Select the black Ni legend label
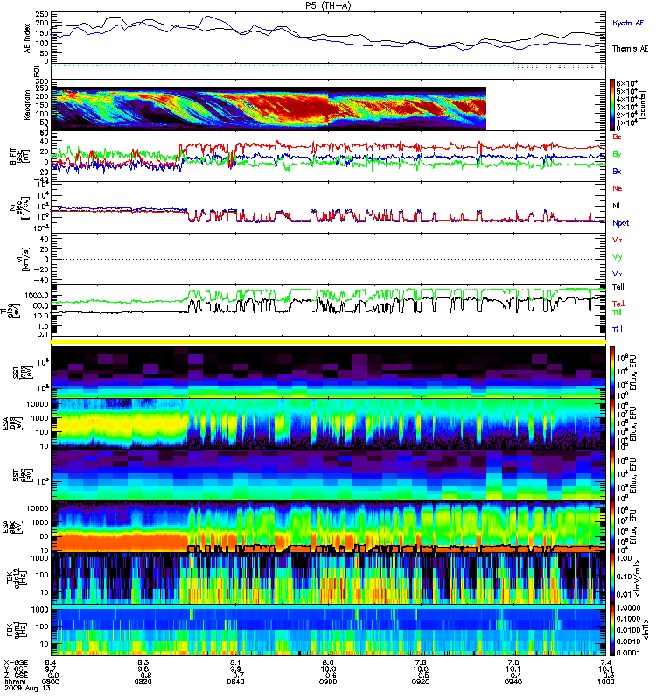Viewport: 656px width, 700px height. pos(617,206)
